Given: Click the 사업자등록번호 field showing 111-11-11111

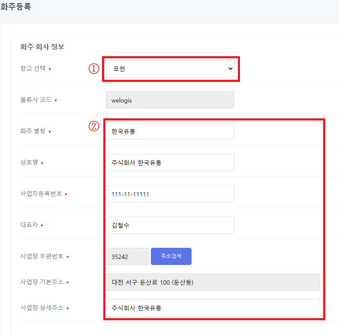Looking at the screenshot, I should [170, 194].
